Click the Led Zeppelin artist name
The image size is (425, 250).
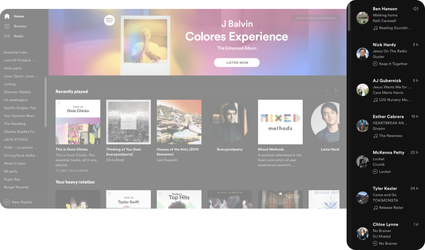(167, 160)
